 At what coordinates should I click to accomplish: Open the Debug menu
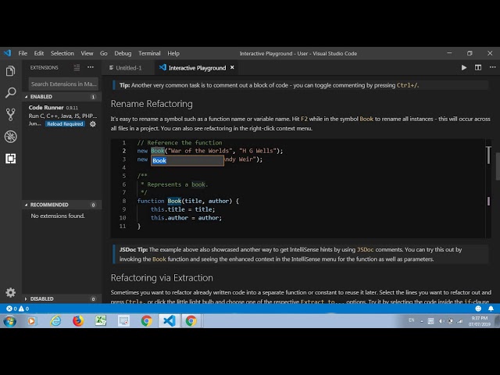point(123,53)
